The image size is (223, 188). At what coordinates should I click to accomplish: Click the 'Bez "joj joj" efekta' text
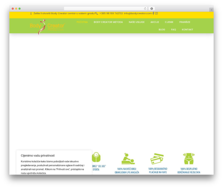(99, 168)
